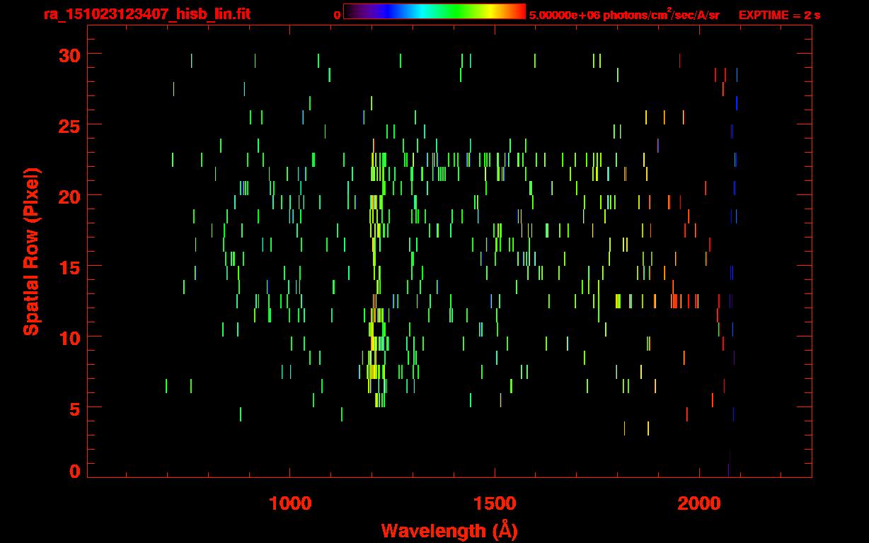Click the Wavelength (Å) axis title
This screenshot has width=869, height=543.
449,530
